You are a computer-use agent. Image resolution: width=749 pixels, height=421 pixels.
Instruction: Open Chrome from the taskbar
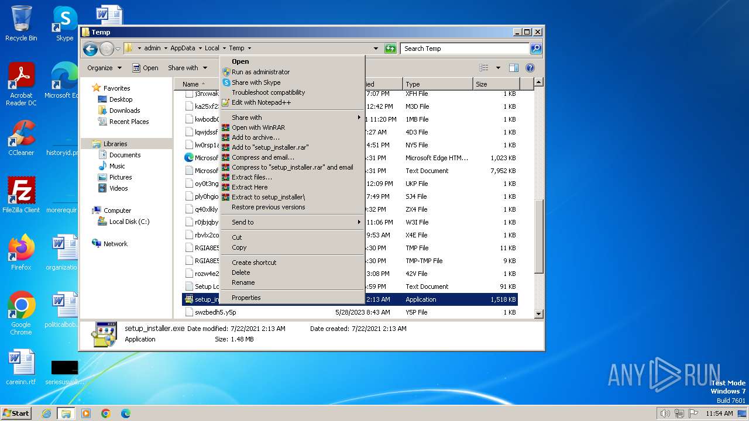(x=106, y=413)
